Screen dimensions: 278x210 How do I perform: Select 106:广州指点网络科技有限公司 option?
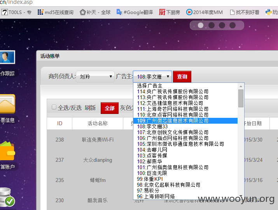185,138
